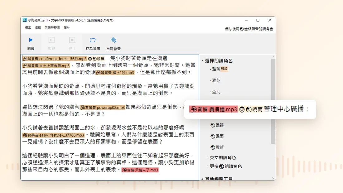The width and height of the screenshot is (343, 193).
Task: Select the 亞凡 voice role
Action: 216,92
